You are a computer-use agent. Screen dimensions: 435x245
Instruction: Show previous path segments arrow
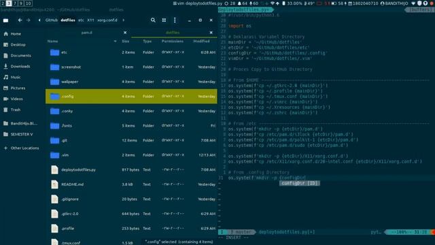pos(39,20)
